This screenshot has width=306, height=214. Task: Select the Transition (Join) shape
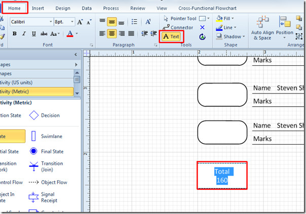pyautogui.click(x=46, y=166)
